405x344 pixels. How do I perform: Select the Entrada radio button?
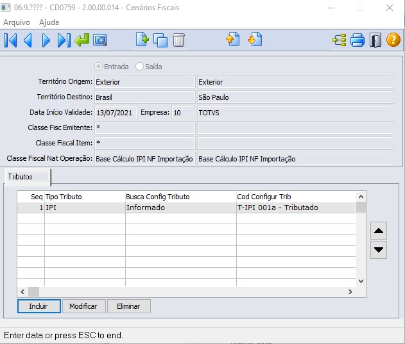[x=98, y=67]
